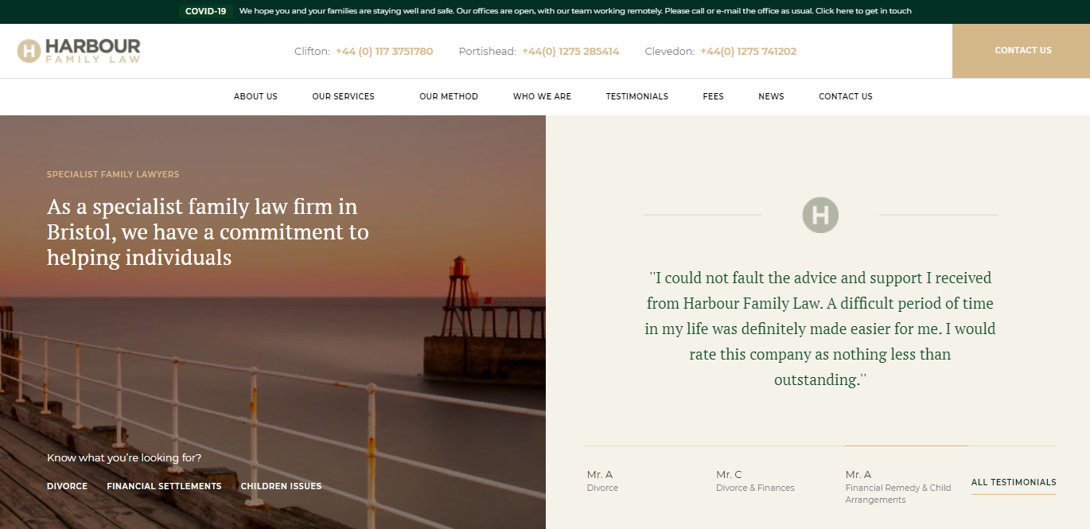
Task: Expand the Our Services menu
Action: pos(343,96)
